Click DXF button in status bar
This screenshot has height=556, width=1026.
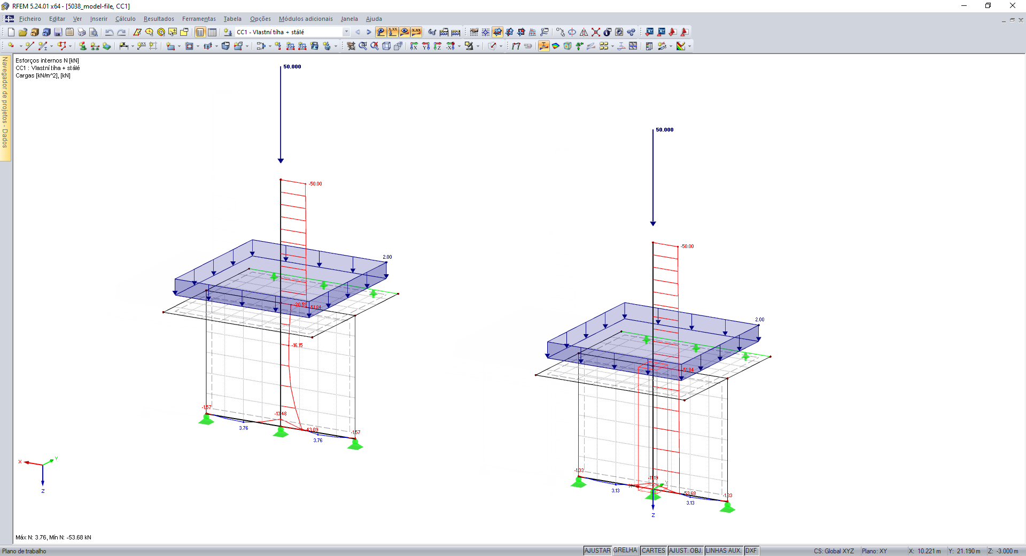click(751, 551)
